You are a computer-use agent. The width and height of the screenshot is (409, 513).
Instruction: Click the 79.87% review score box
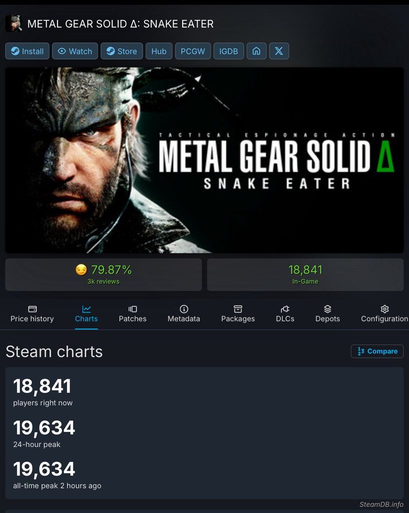pos(104,275)
